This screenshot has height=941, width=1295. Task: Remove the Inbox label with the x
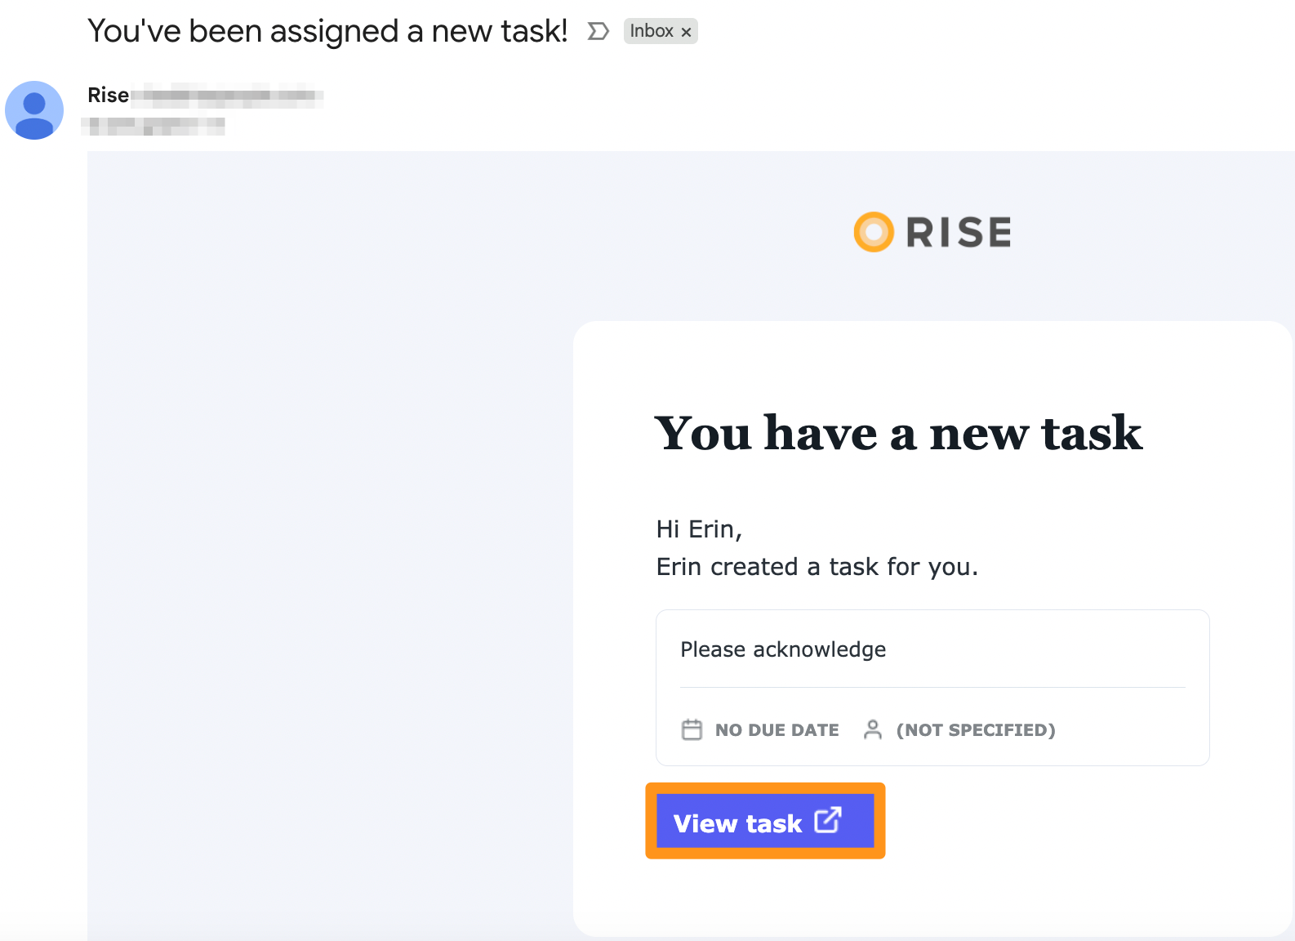[687, 32]
